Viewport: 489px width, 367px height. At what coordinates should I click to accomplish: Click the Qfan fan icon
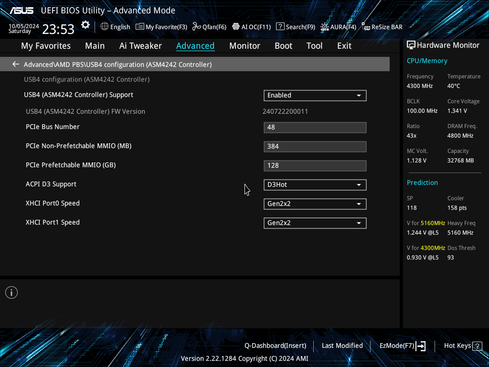pyautogui.click(x=196, y=27)
